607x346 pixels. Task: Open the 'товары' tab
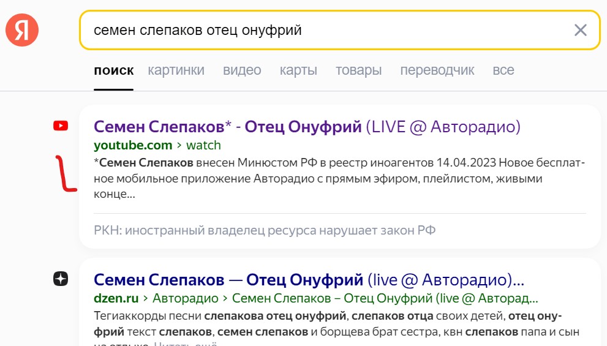click(358, 70)
